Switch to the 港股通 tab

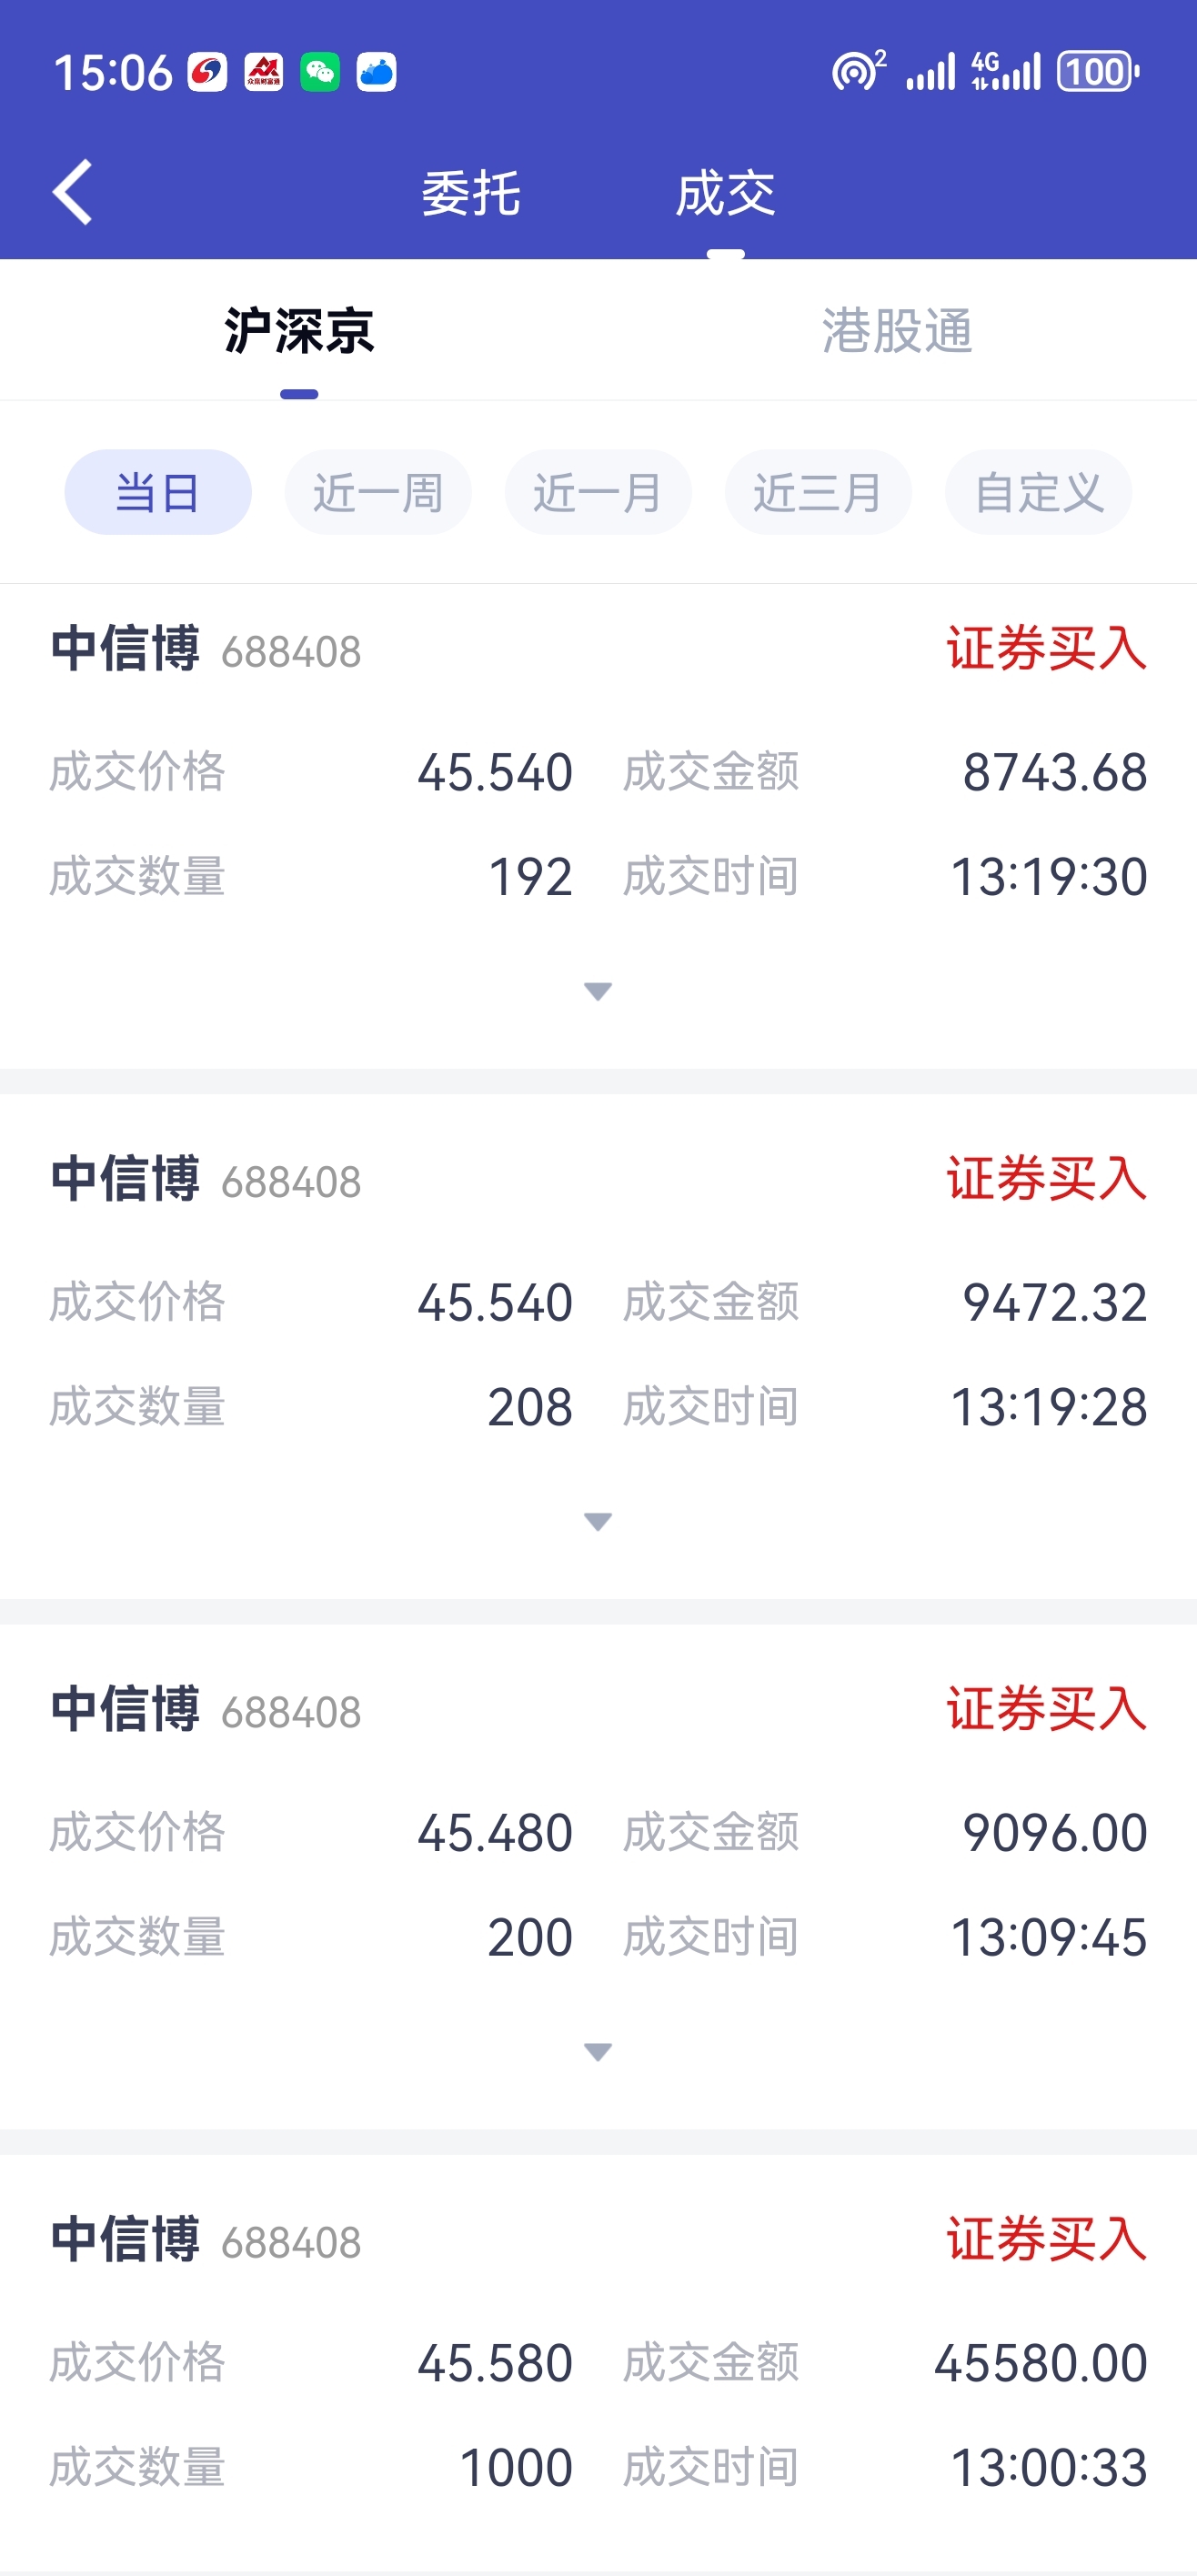point(897,331)
